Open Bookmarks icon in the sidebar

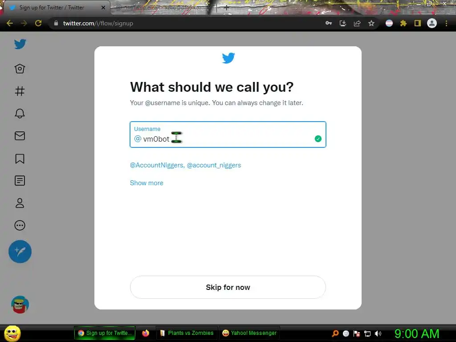click(x=20, y=159)
